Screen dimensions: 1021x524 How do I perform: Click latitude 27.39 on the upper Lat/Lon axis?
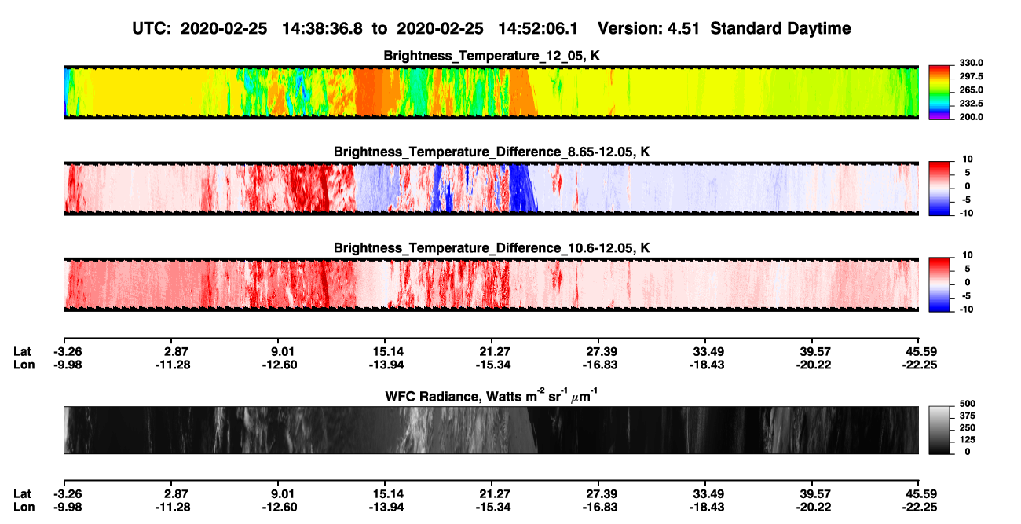pyautogui.click(x=602, y=351)
